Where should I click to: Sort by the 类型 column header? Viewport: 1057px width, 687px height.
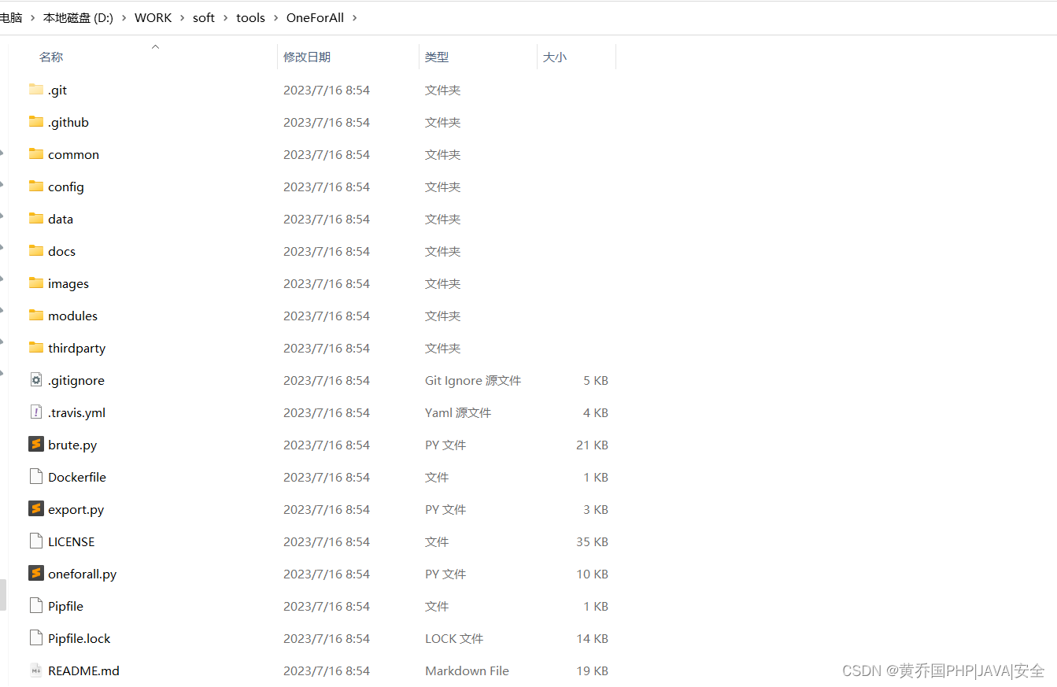point(437,57)
